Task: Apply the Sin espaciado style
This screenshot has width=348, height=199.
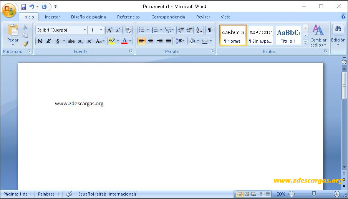Action: pos(260,35)
